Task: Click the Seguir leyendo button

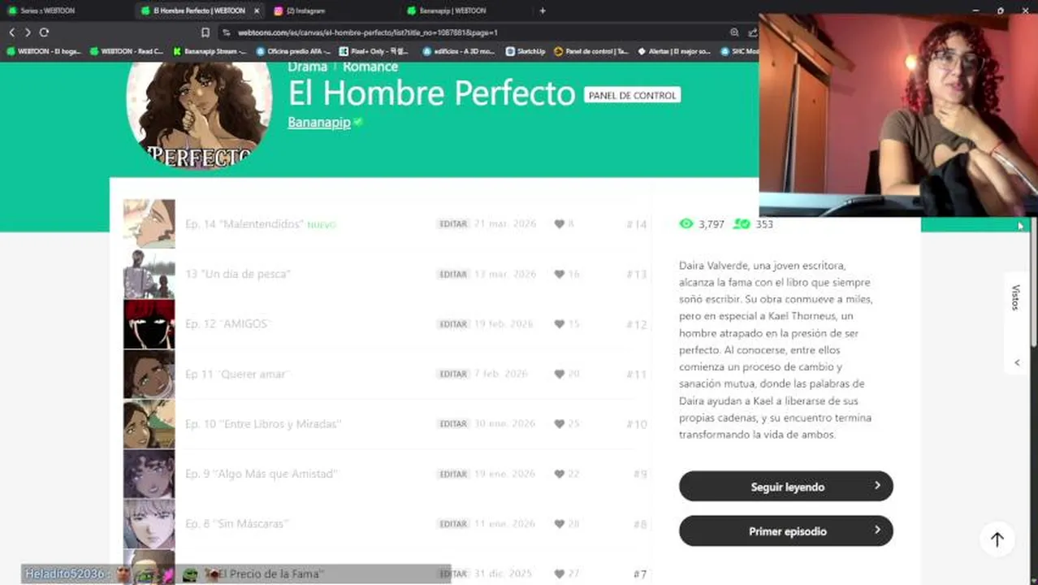Action: 786,487
